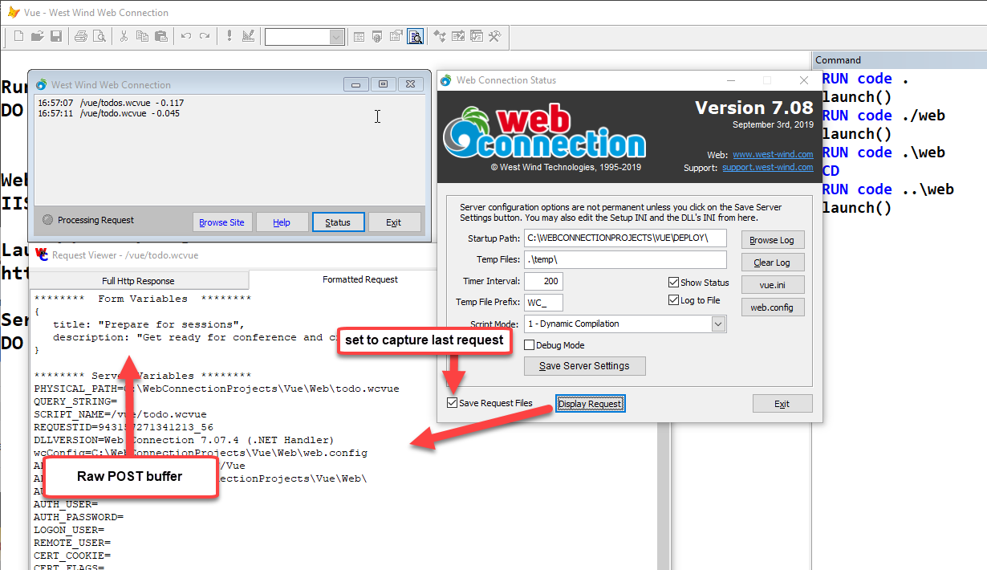Click the Browse Log button

coord(772,240)
